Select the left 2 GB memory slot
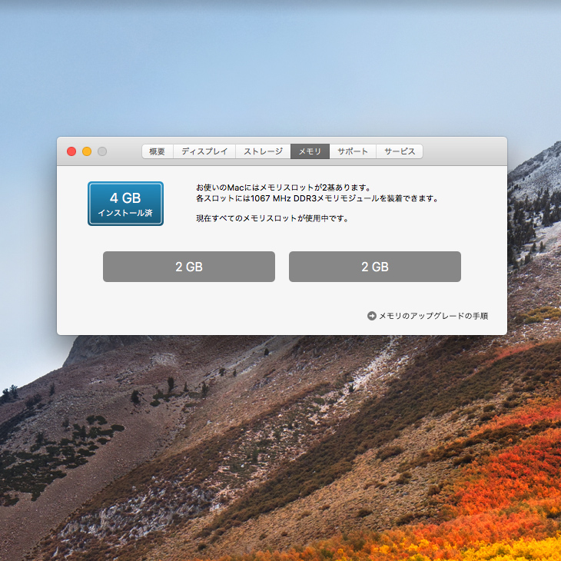 click(189, 267)
